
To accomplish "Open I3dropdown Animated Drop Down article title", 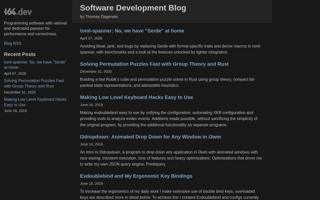I will pos(150,137).
